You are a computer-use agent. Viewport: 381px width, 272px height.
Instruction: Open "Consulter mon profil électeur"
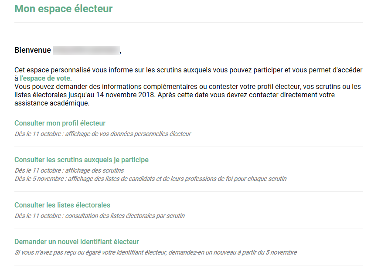point(60,123)
